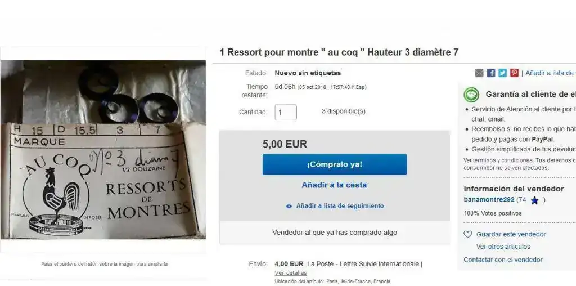This screenshot has height=286, width=576.
Task: Open Ver detalles shipping link
Action: coord(291,272)
